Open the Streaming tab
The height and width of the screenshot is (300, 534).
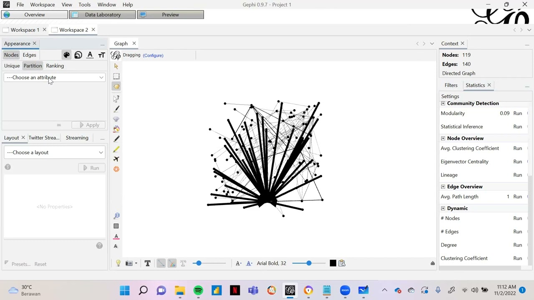pos(77,137)
